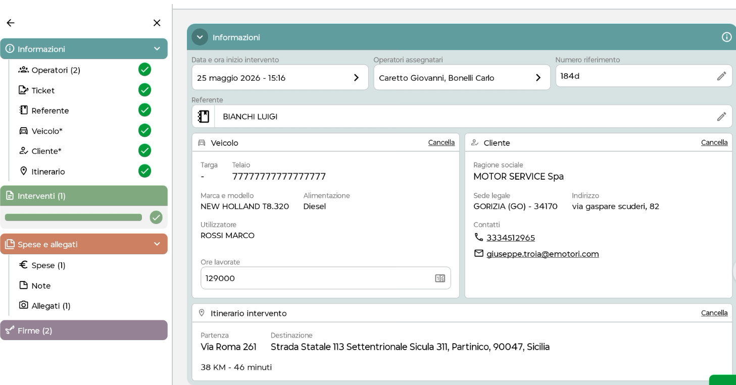
Task: Click Cancella link in Itinerario intervento
Action: tap(714, 313)
